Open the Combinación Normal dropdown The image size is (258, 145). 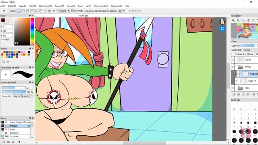click(x=250, y=50)
